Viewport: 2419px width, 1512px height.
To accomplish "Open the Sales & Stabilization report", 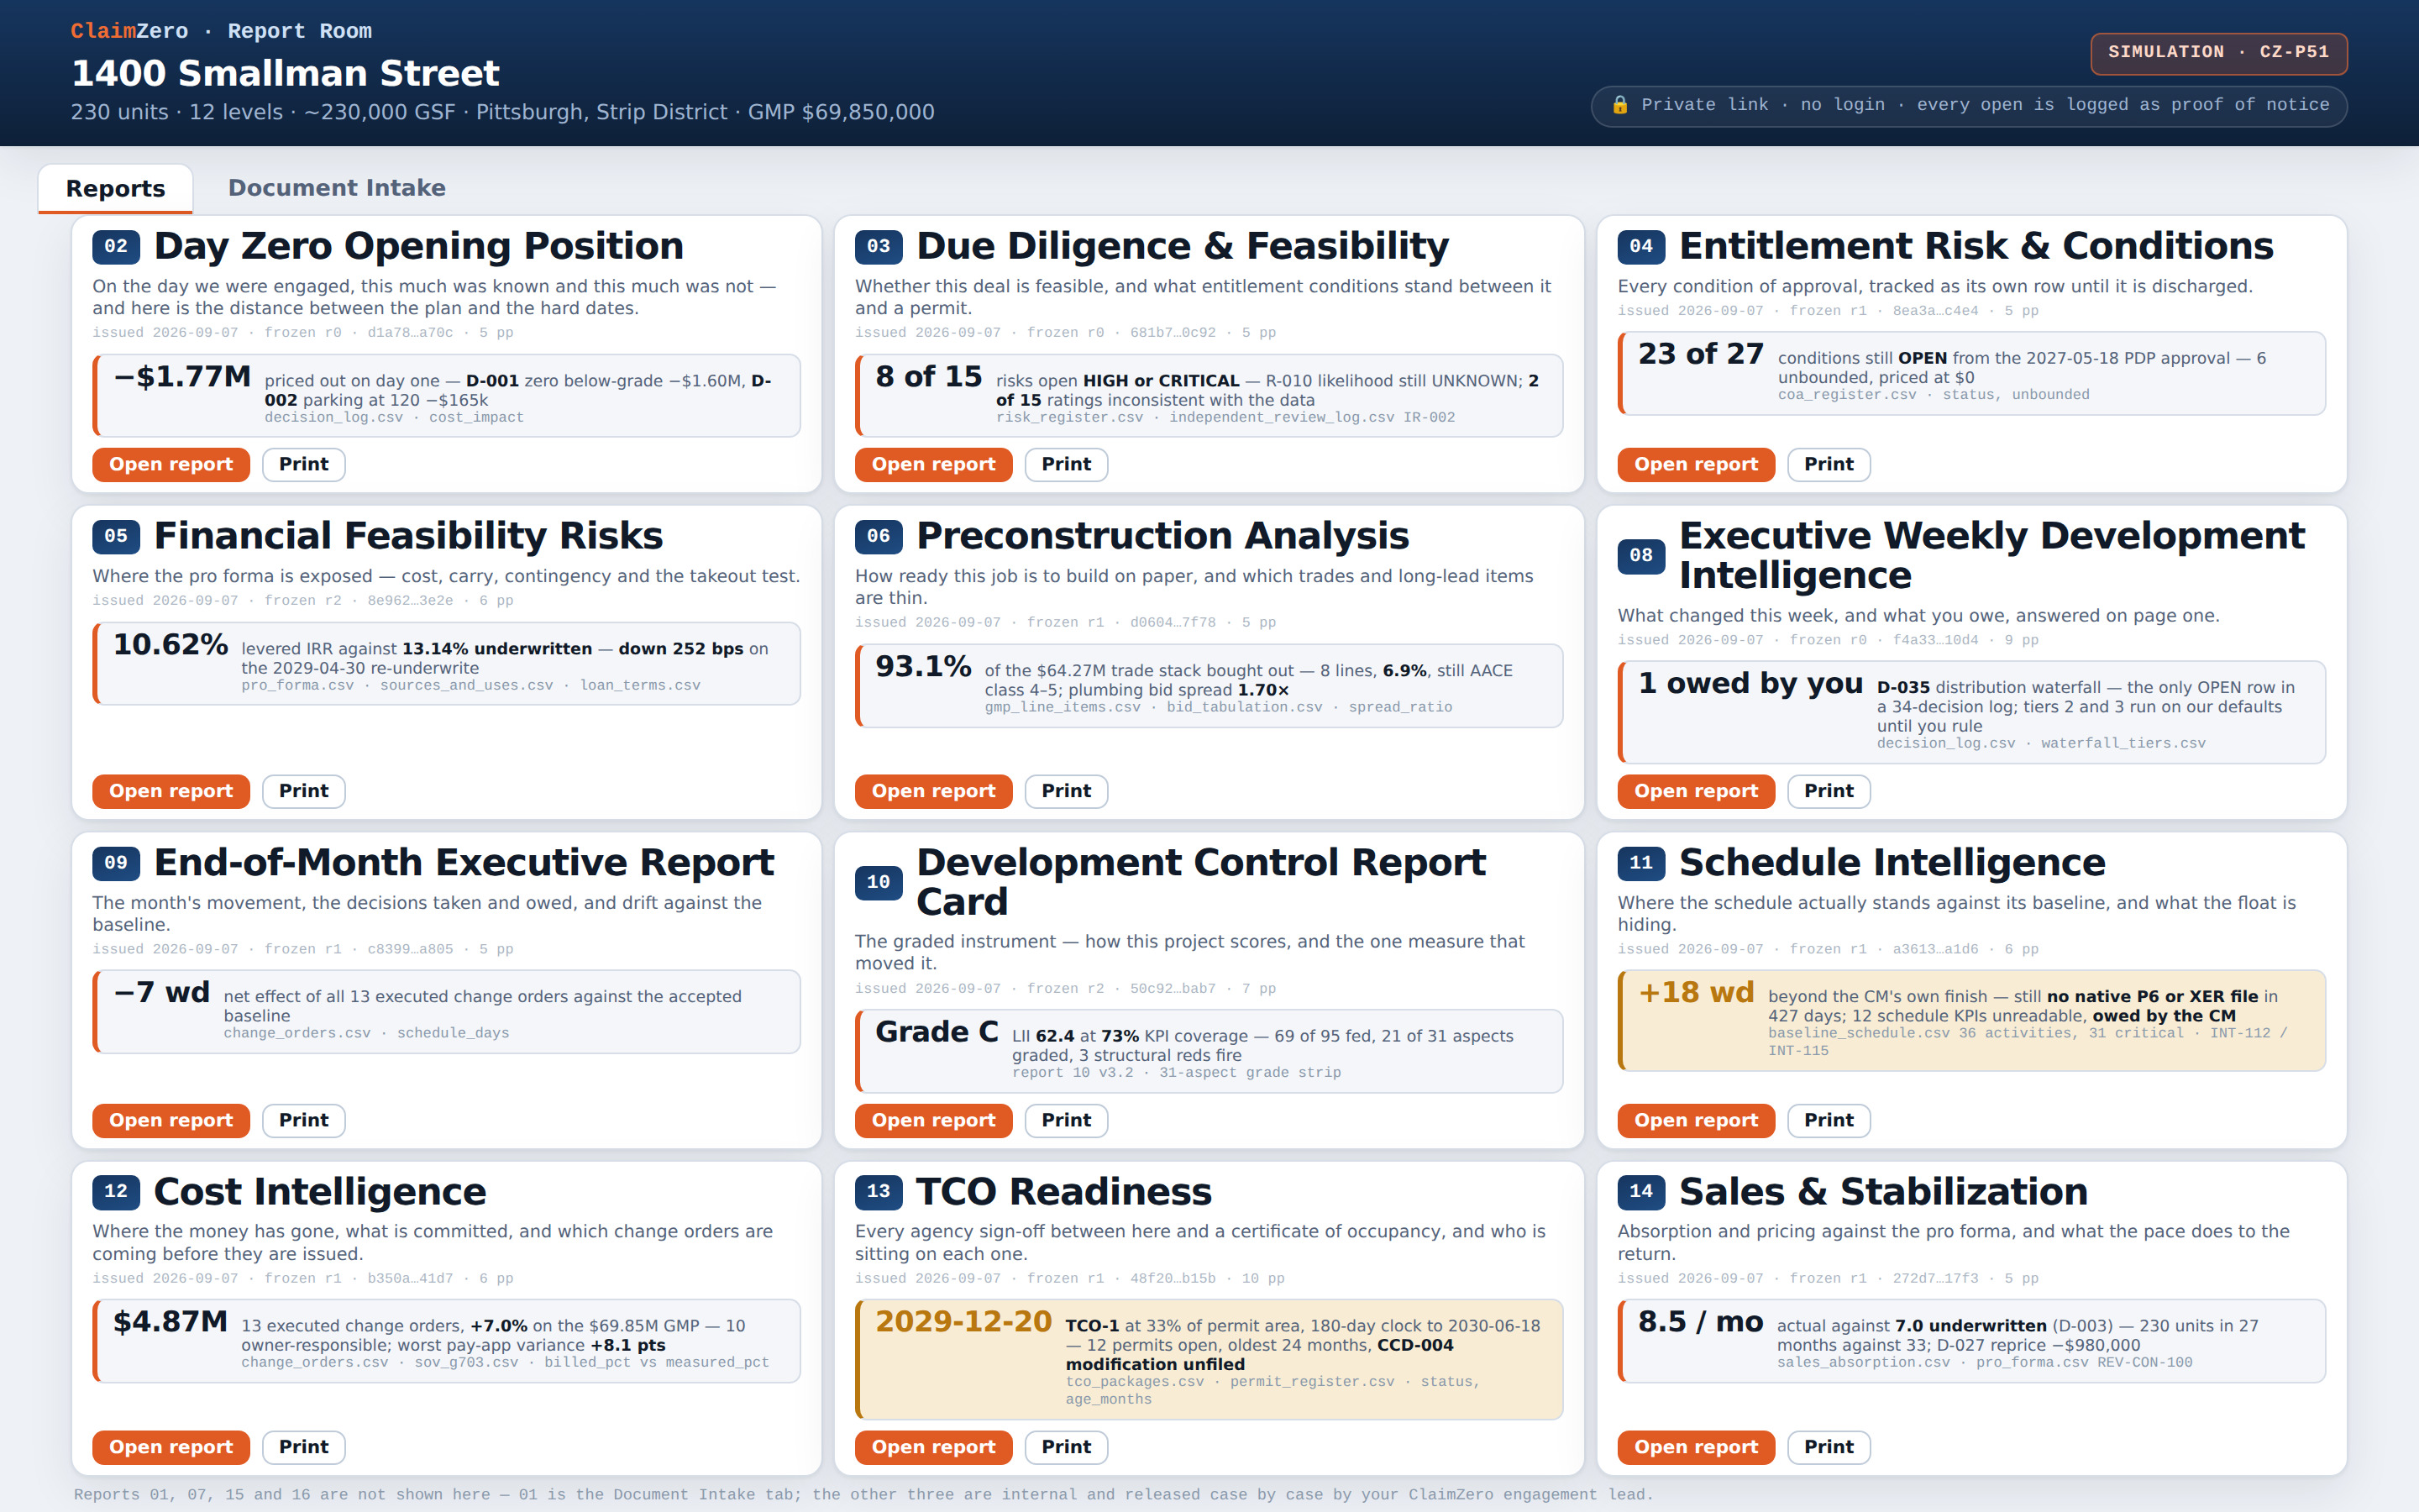I will (x=1697, y=1447).
